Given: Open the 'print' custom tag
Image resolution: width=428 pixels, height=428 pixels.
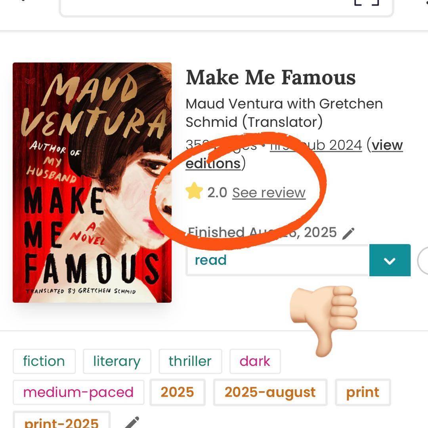Looking at the screenshot, I should [x=363, y=392].
